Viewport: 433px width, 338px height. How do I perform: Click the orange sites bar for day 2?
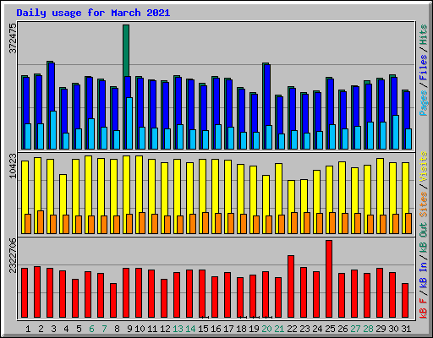point(41,222)
